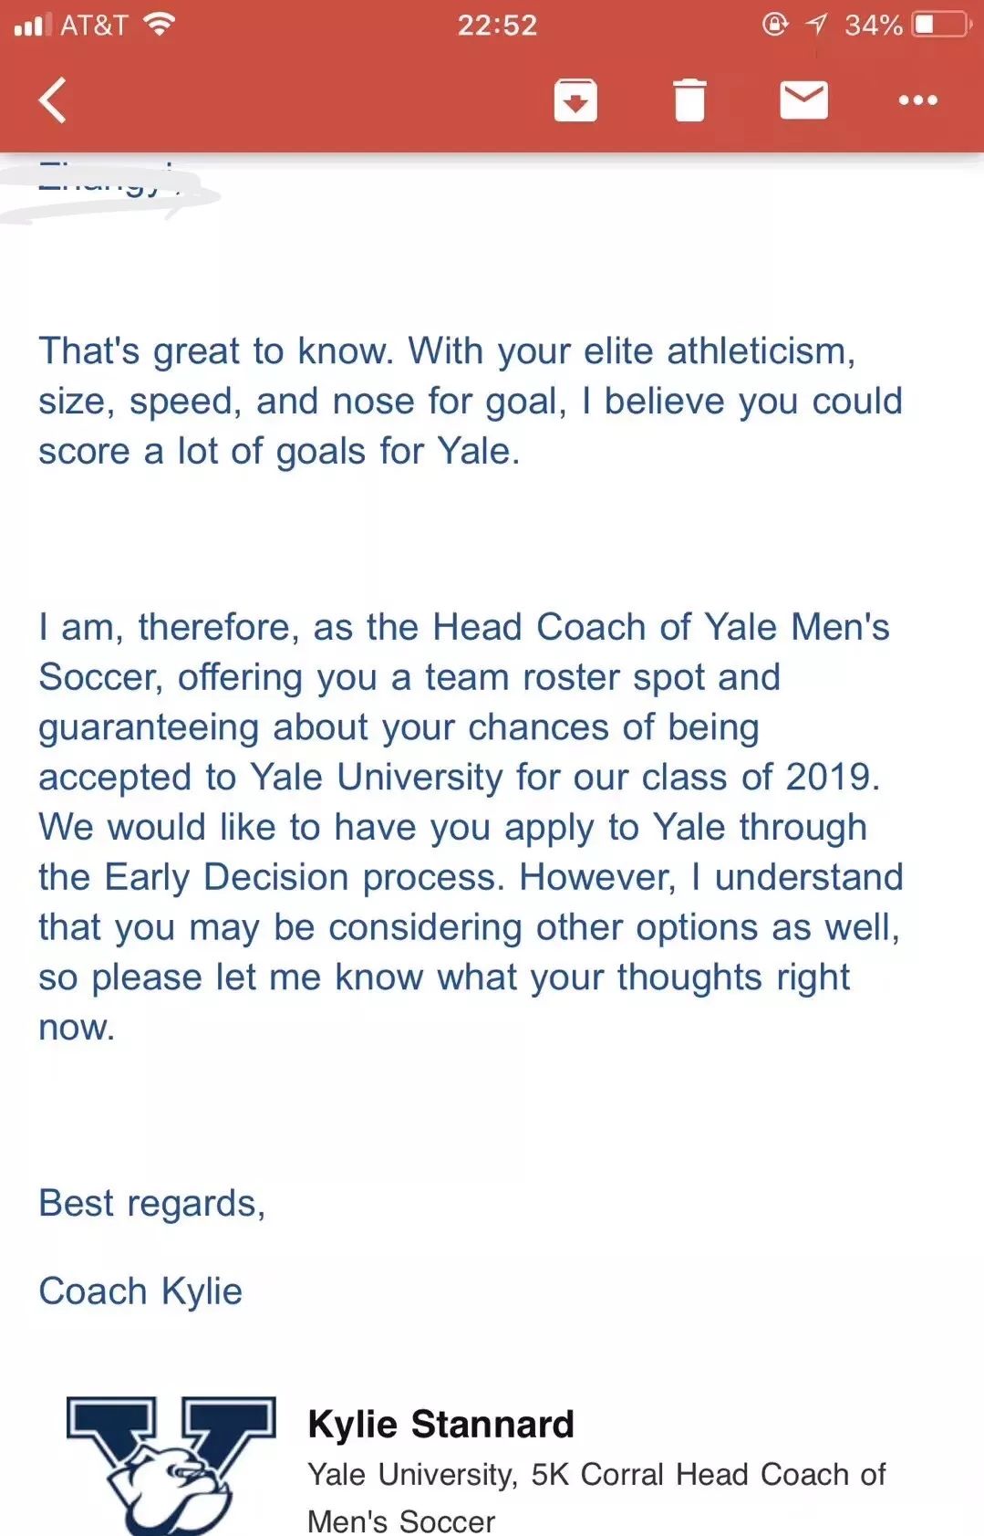
Task: Mark email as unread with envelope icon
Action: tap(803, 99)
